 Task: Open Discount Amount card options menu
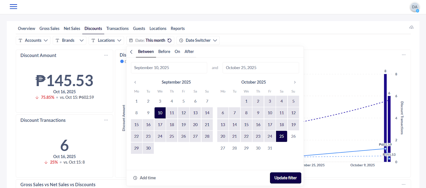tap(106, 55)
